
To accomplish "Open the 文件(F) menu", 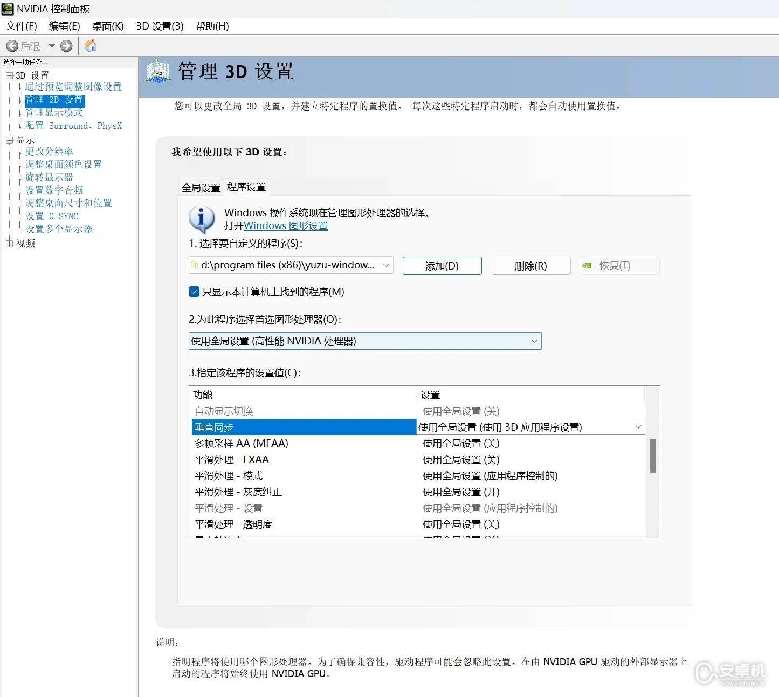I will (22, 26).
